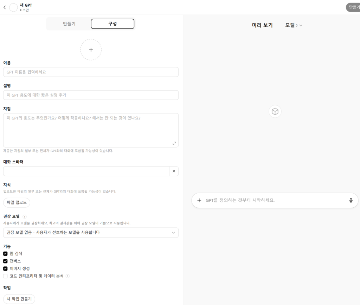Select the 구성 tab
360x305 pixels.
tap(112, 24)
